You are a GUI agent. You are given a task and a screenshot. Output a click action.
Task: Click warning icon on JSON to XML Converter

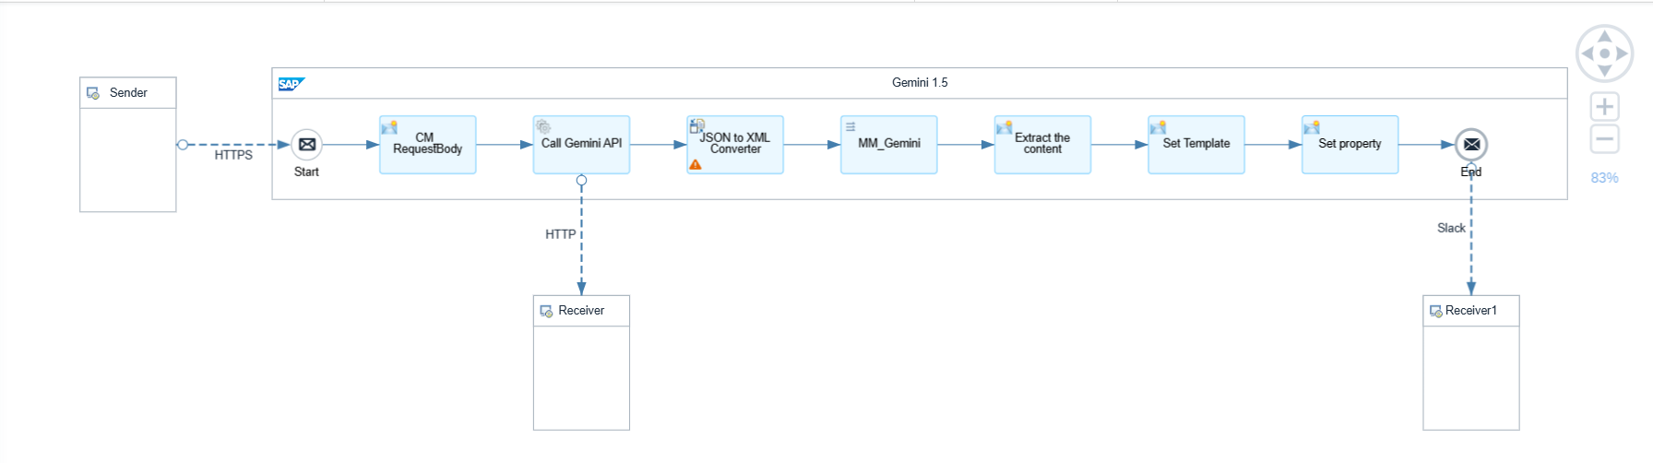pyautogui.click(x=696, y=164)
